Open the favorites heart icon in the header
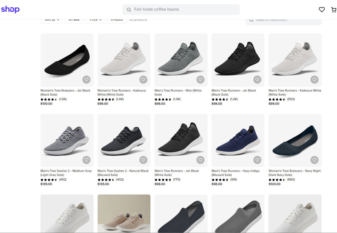 pos(322,9)
